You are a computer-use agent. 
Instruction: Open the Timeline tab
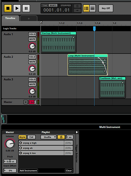[x=10, y=18]
